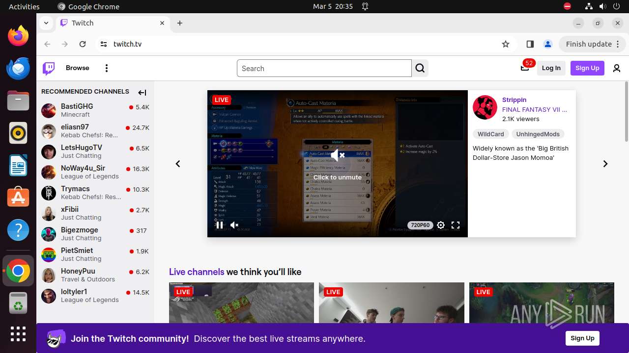Pause the featured stream player
Screen dimensions: 629x353
pyautogui.click(x=220, y=225)
